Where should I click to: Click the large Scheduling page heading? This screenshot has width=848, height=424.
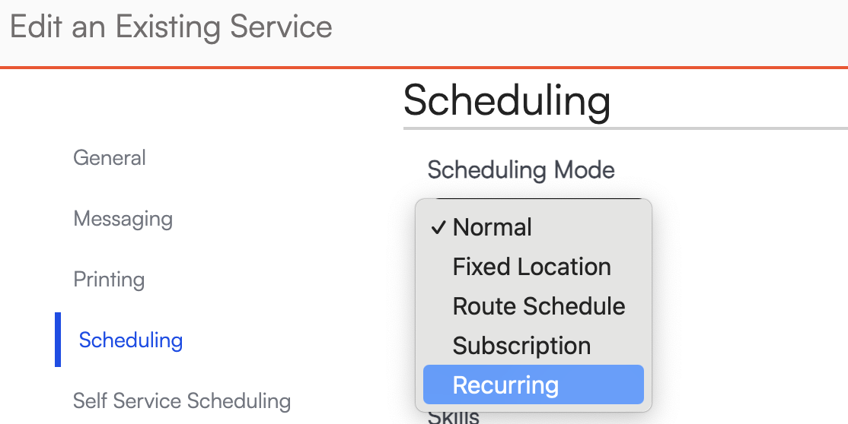pos(506,100)
